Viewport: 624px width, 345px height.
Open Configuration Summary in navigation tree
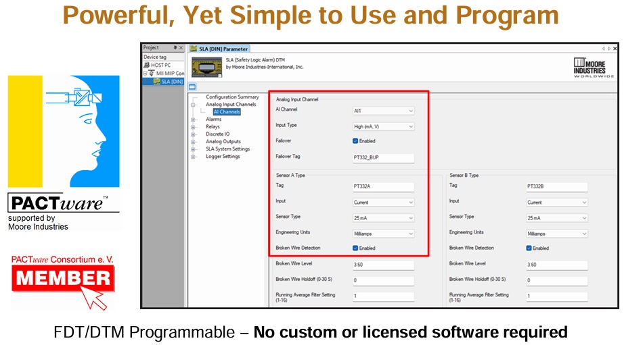point(232,97)
